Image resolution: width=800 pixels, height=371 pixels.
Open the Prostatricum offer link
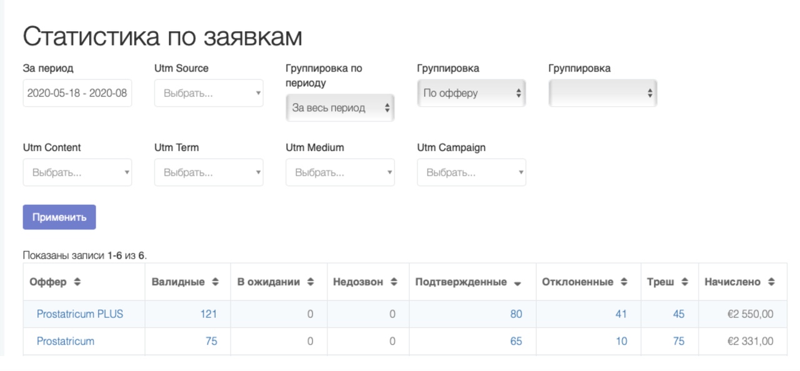(66, 341)
